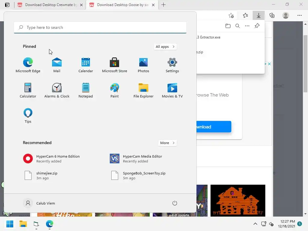Screen dimensions: 308x231
Task: Open File Explorer on the taskbar
Action: pos(23,224)
